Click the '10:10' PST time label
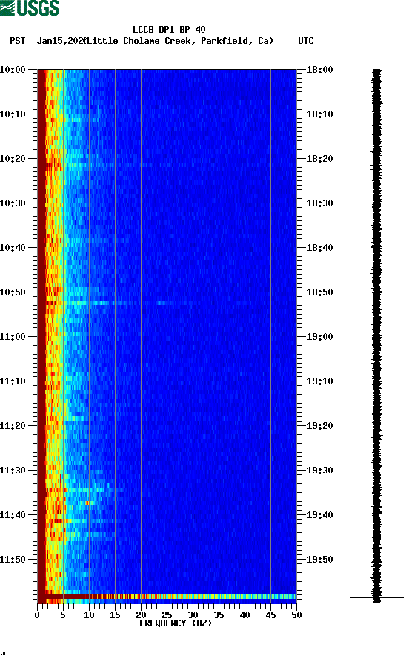 coord(13,114)
